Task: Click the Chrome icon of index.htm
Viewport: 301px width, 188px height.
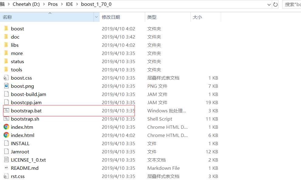Action: pos(6,127)
